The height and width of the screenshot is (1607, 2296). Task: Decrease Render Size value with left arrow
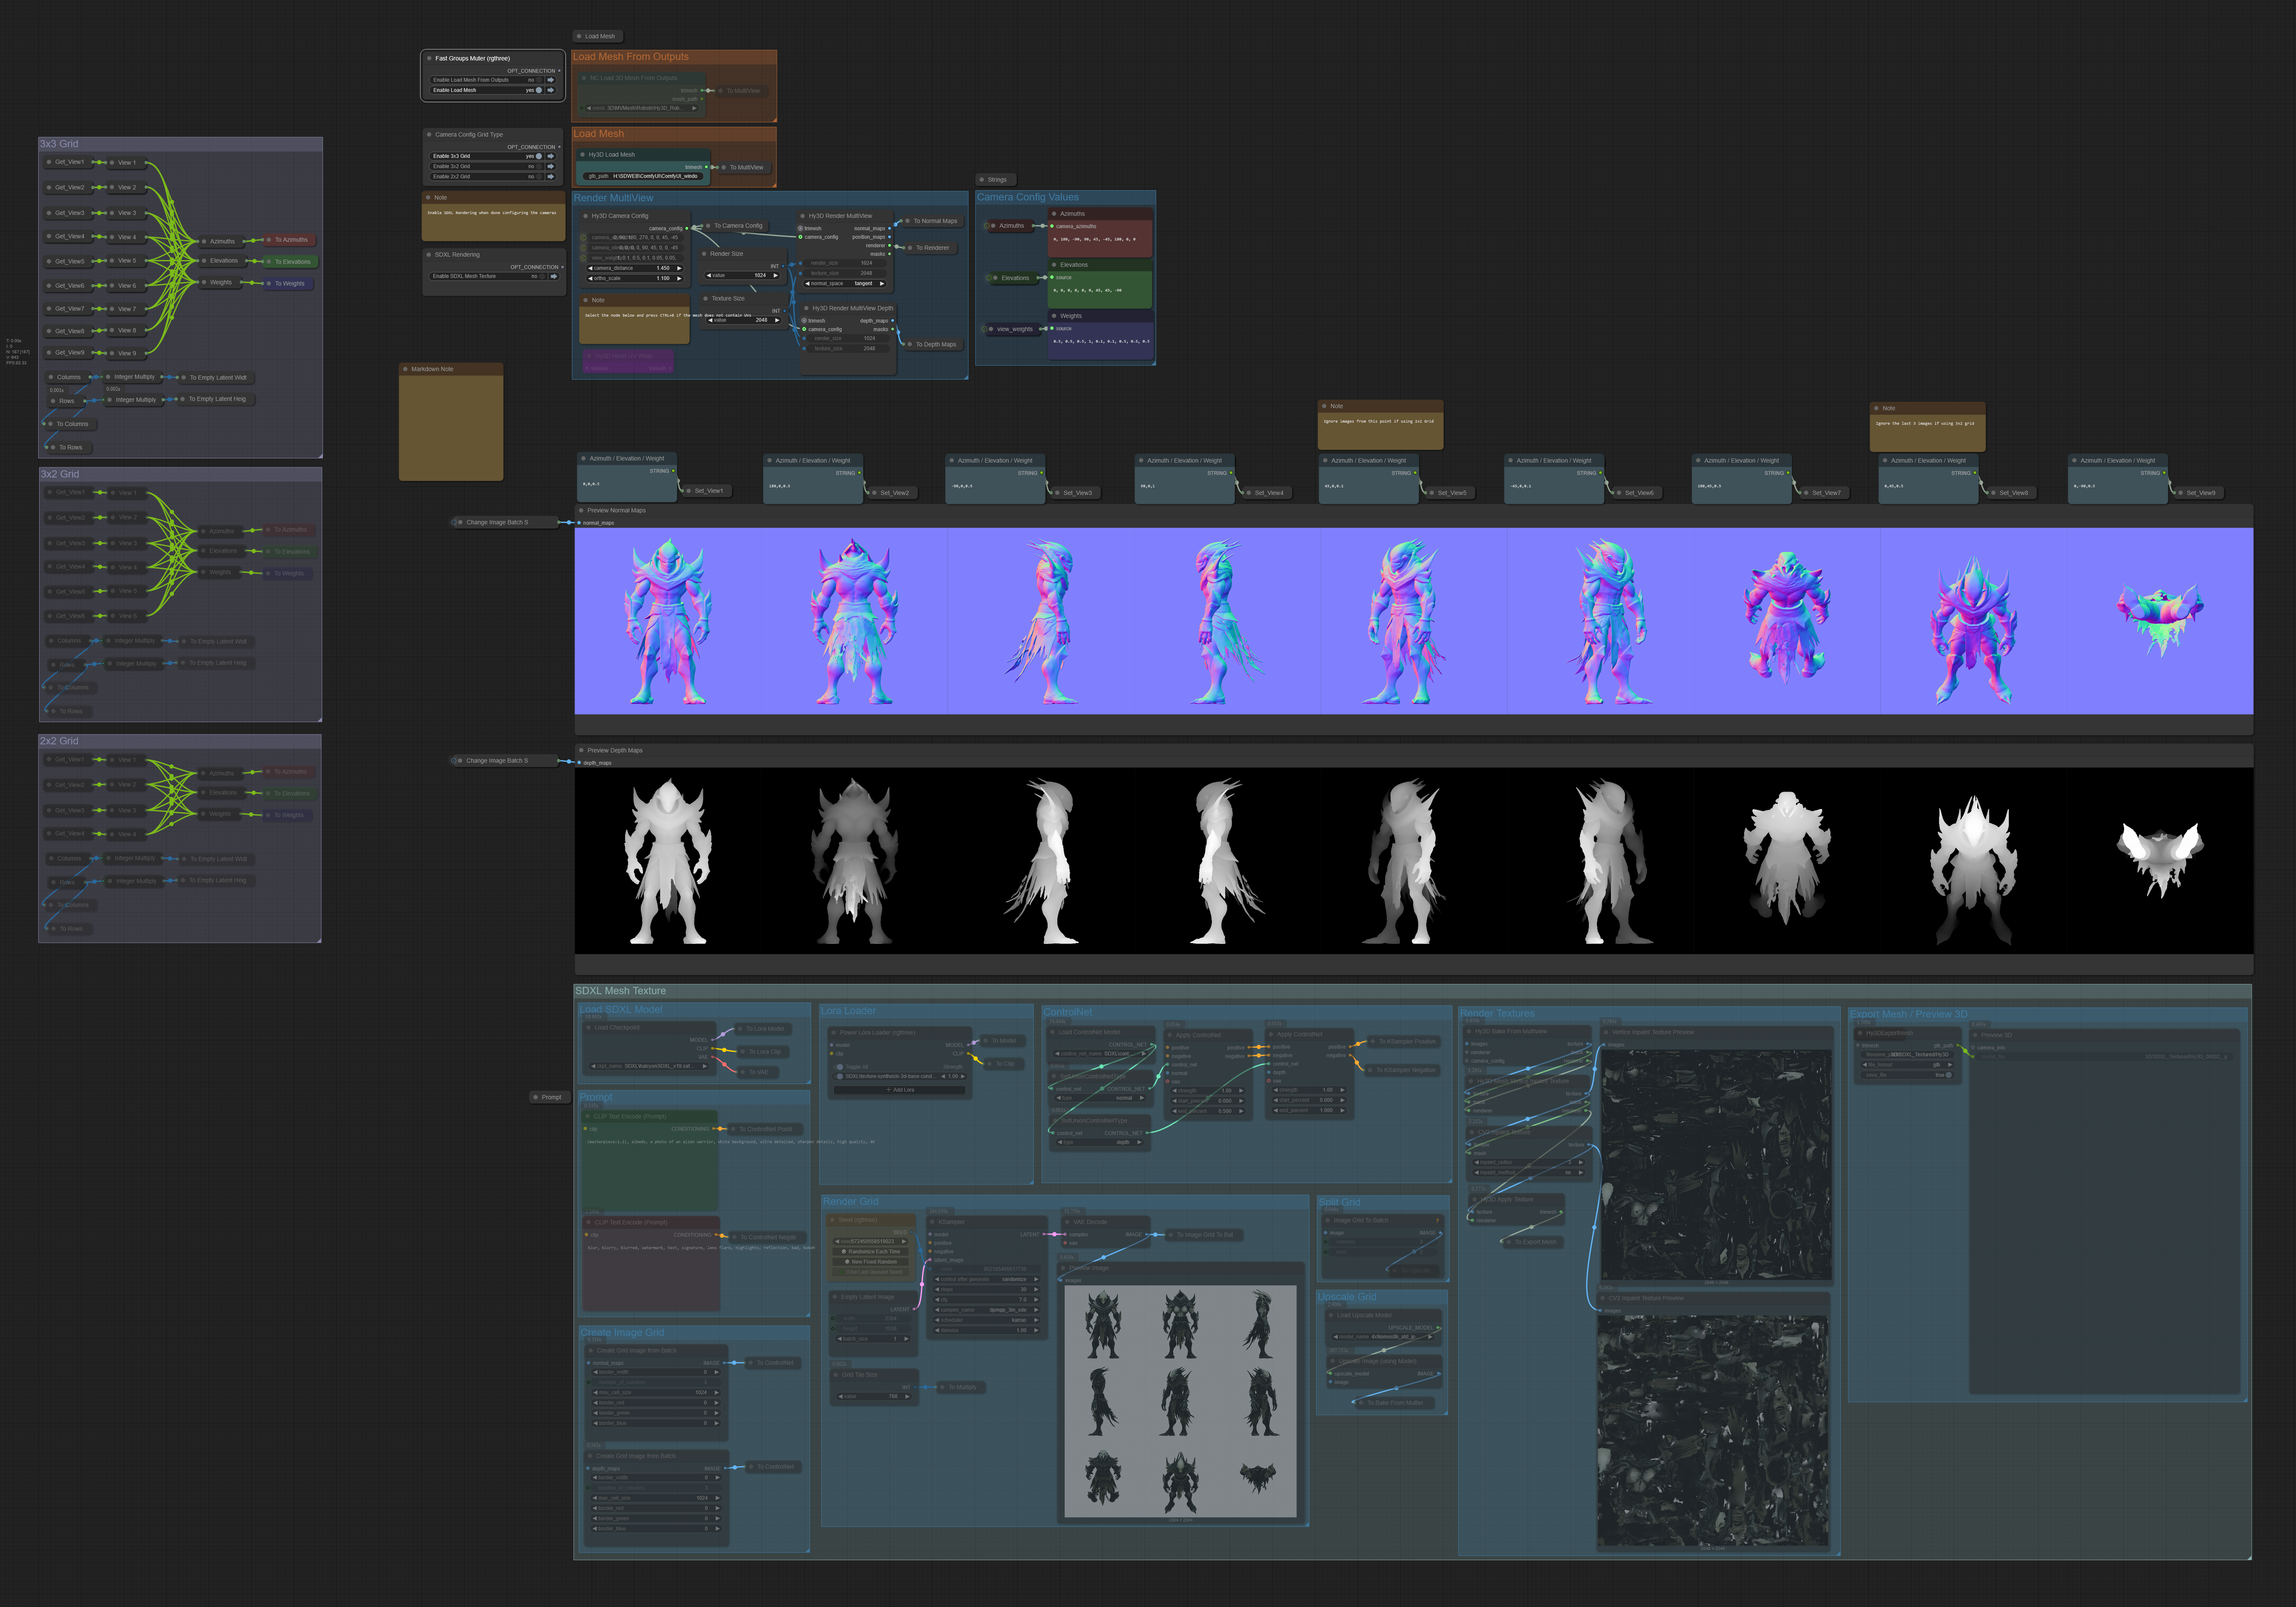709,275
